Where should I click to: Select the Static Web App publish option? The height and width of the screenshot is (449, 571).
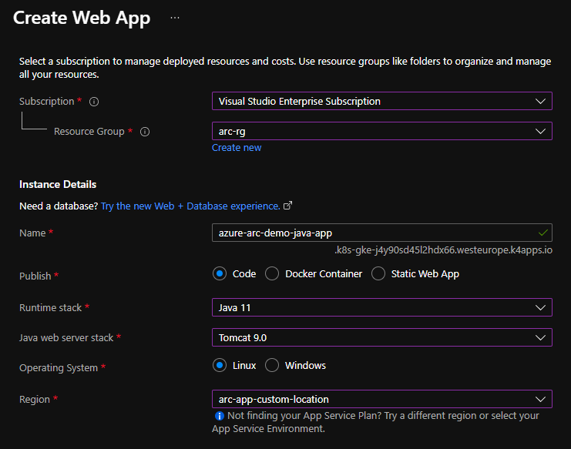point(378,273)
